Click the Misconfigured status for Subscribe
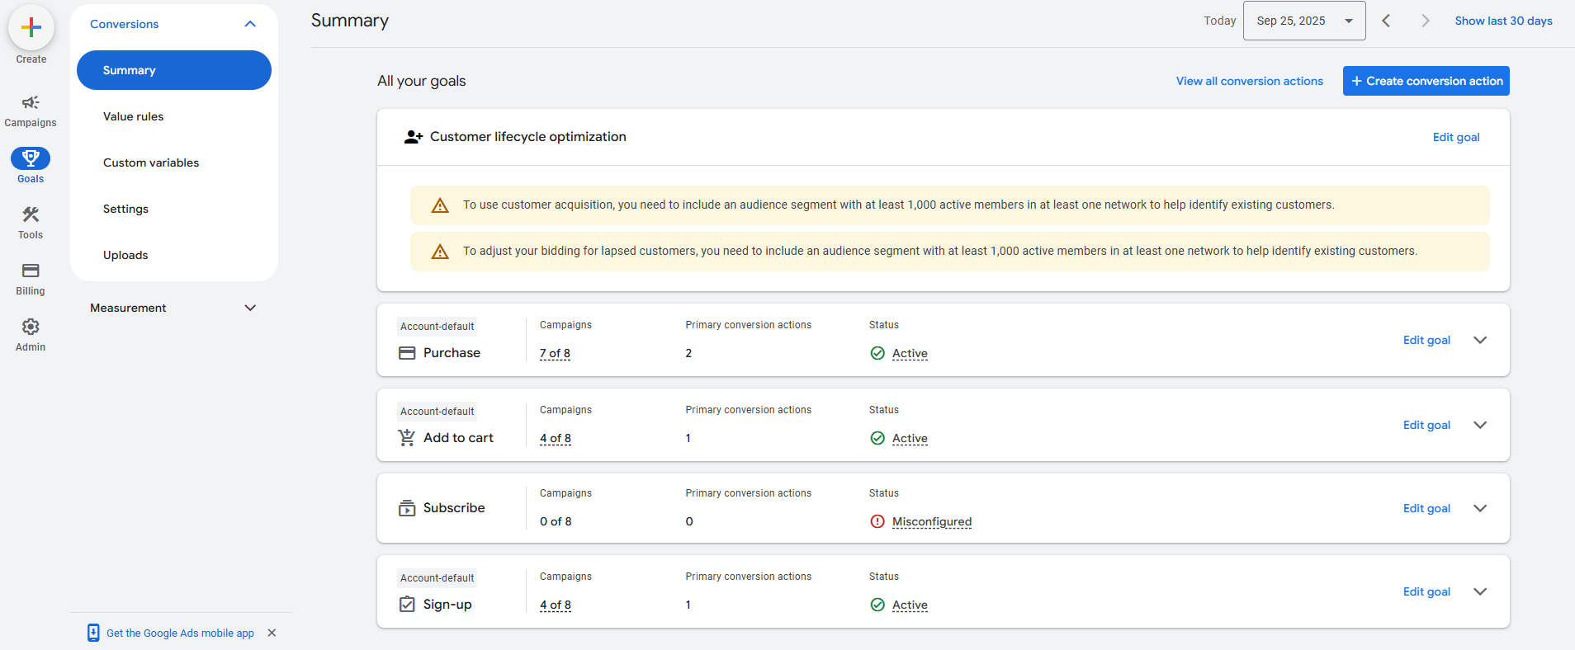The width and height of the screenshot is (1575, 650). click(931, 521)
